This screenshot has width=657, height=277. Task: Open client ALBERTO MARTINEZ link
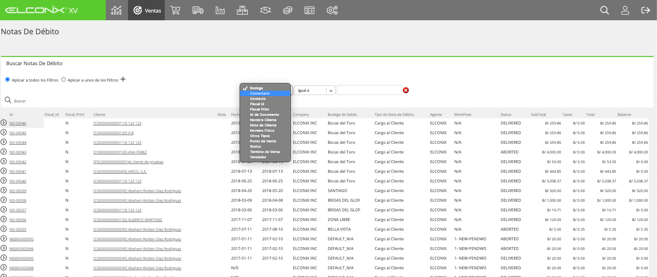pos(128,220)
